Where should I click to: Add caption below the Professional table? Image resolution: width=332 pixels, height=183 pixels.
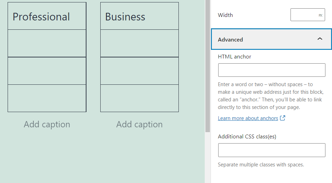tap(47, 124)
